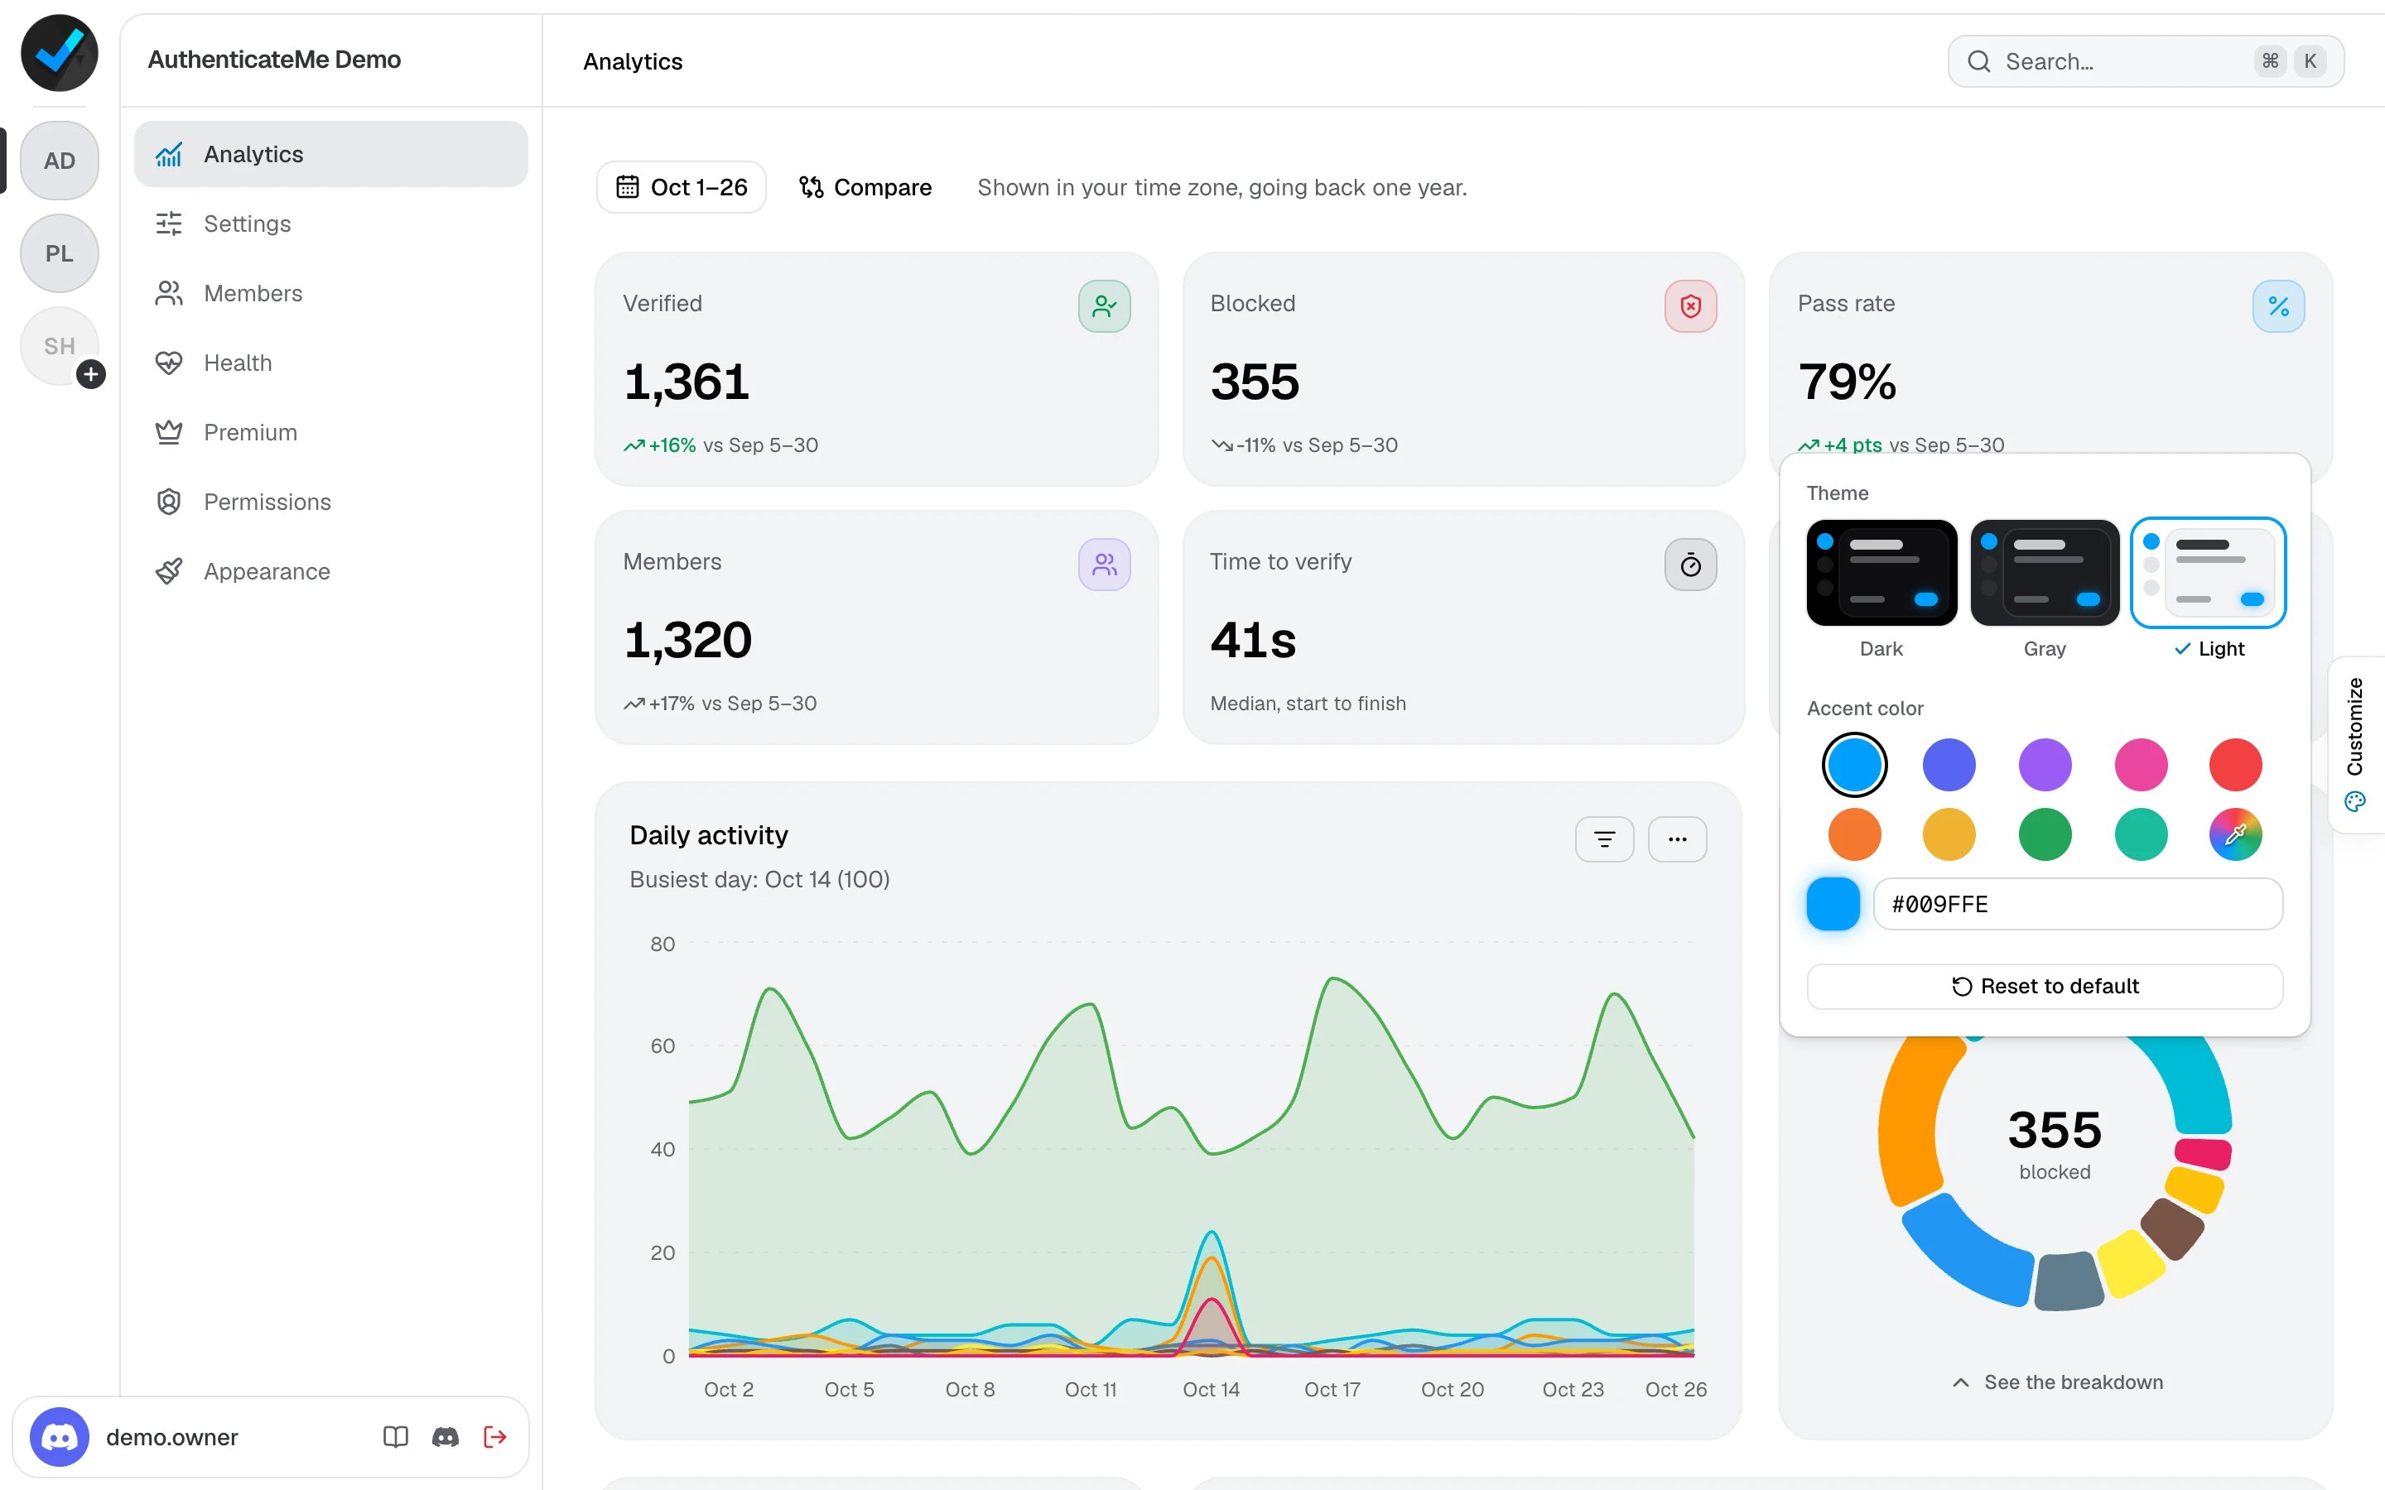
Task: Click the Members card people icon
Action: (x=1104, y=565)
